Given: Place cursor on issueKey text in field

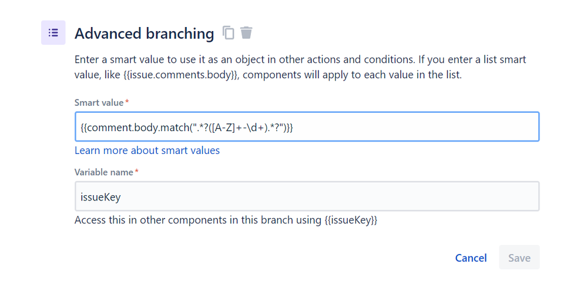Looking at the screenshot, I should pos(100,197).
